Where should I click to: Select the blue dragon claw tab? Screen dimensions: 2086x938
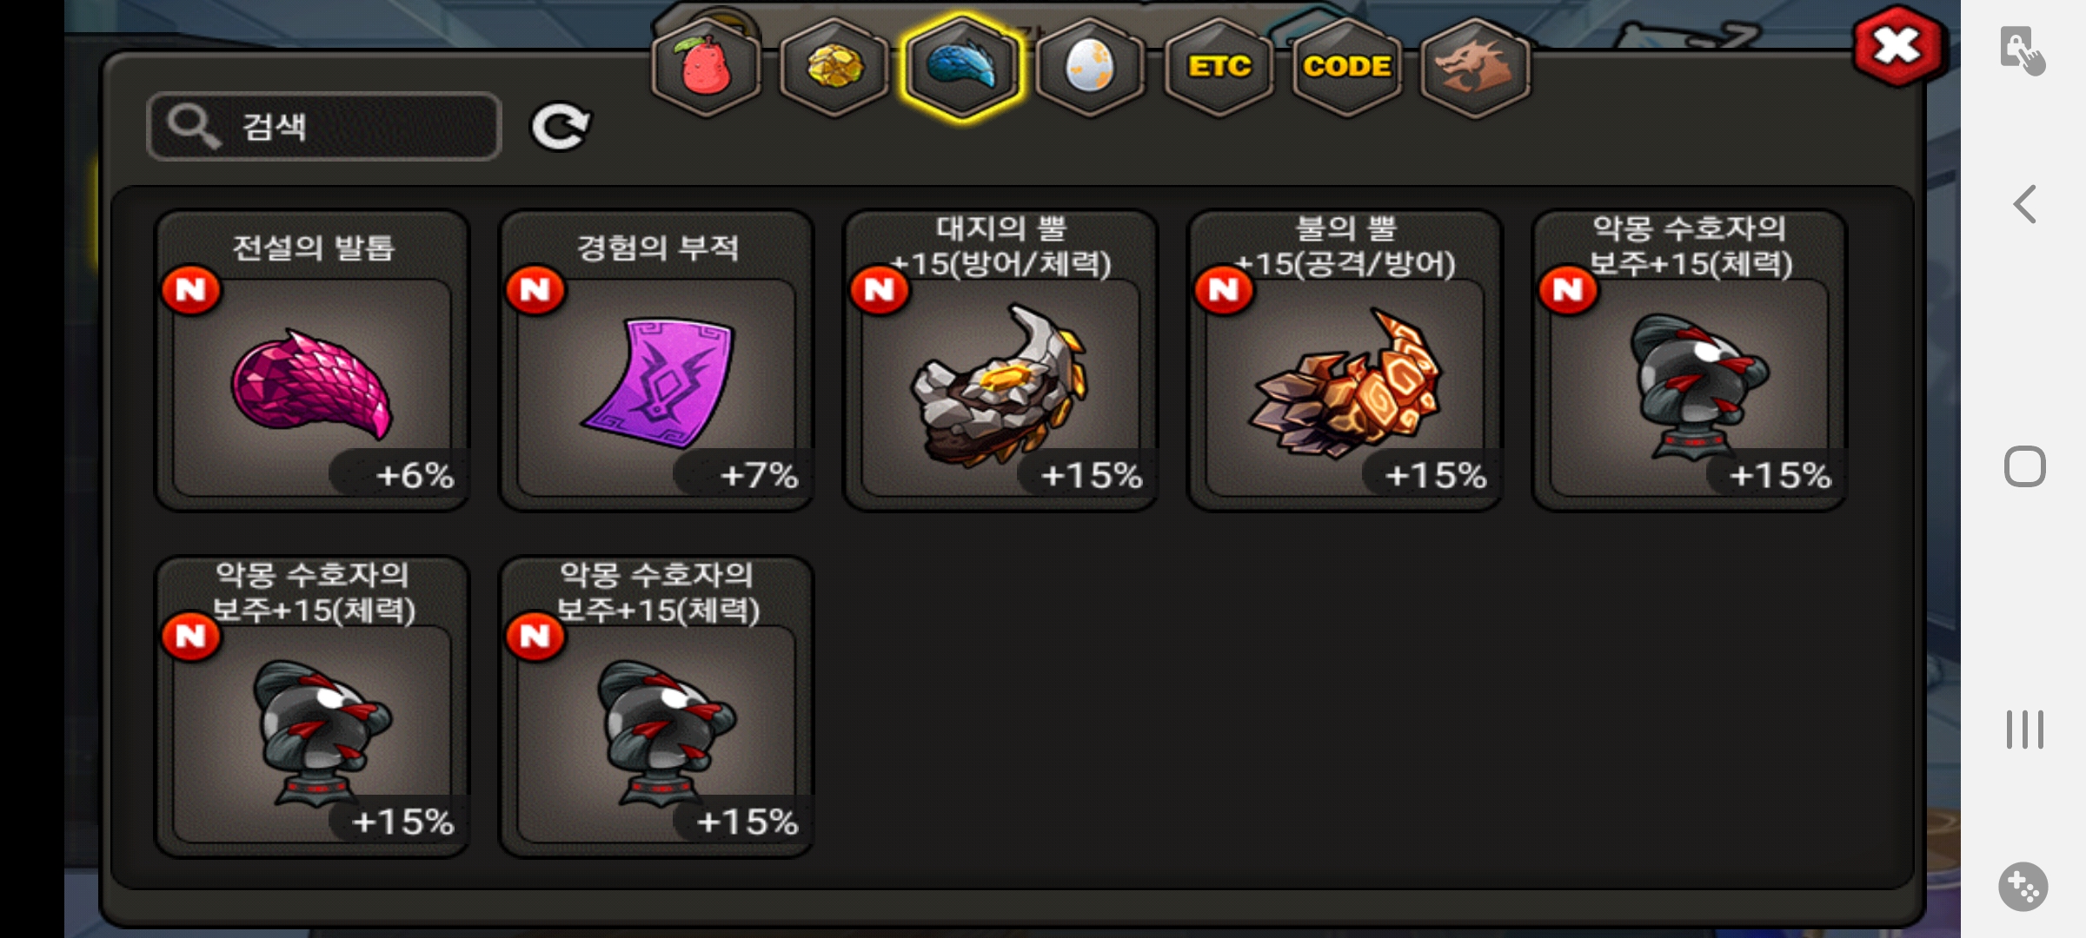click(962, 67)
